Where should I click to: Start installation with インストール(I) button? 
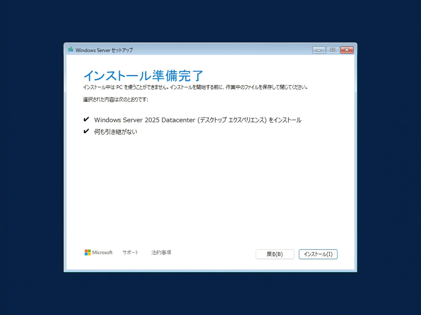tap(318, 254)
